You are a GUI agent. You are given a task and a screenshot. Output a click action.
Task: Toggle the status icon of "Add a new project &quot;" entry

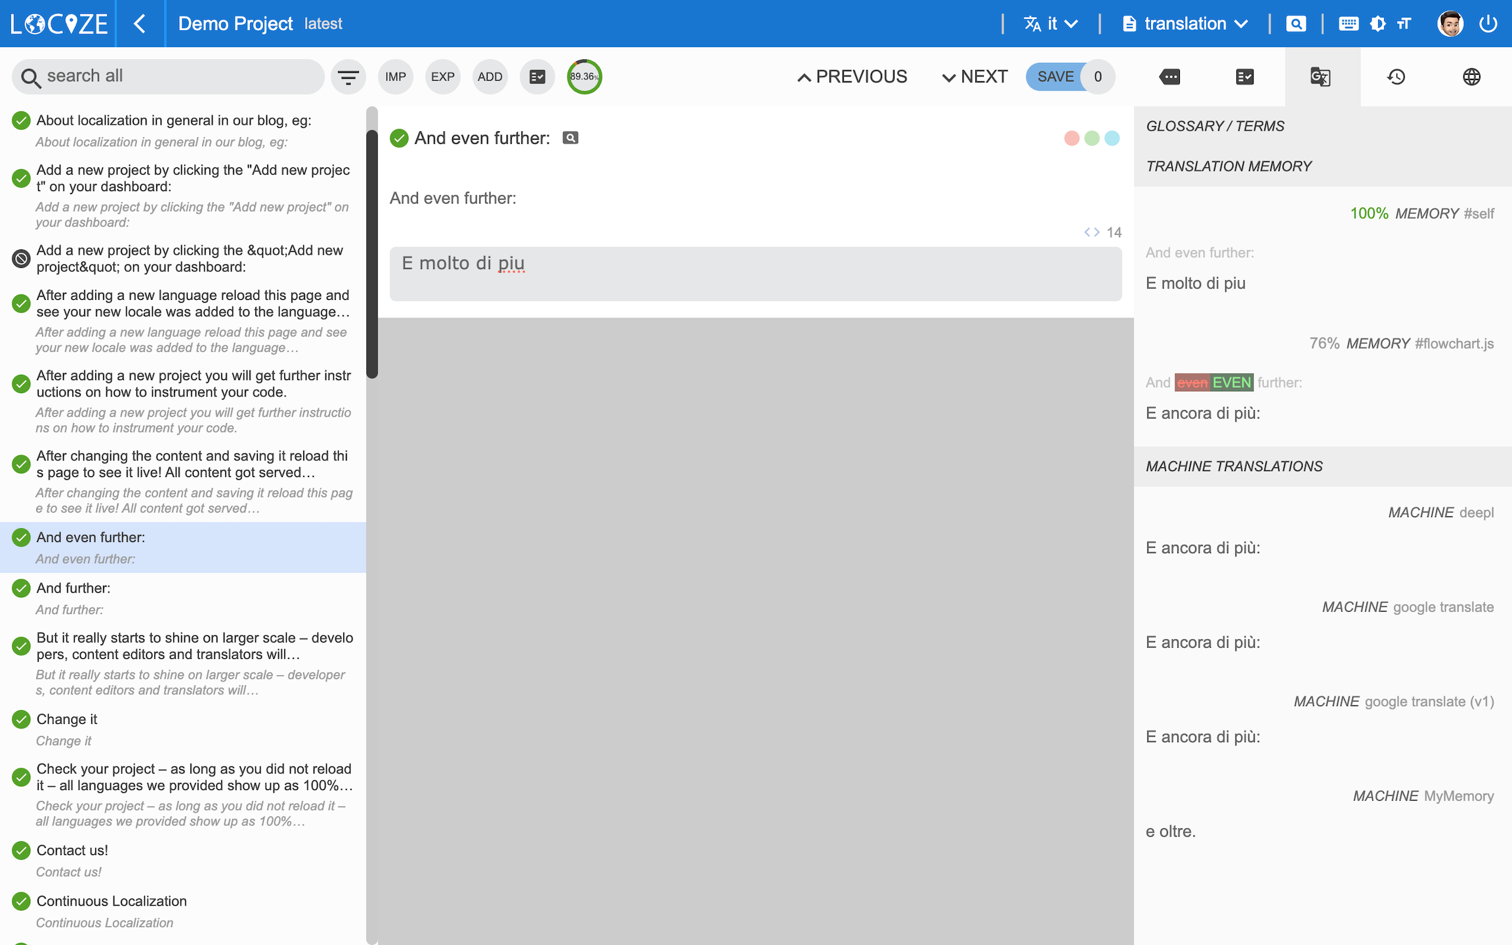21,259
